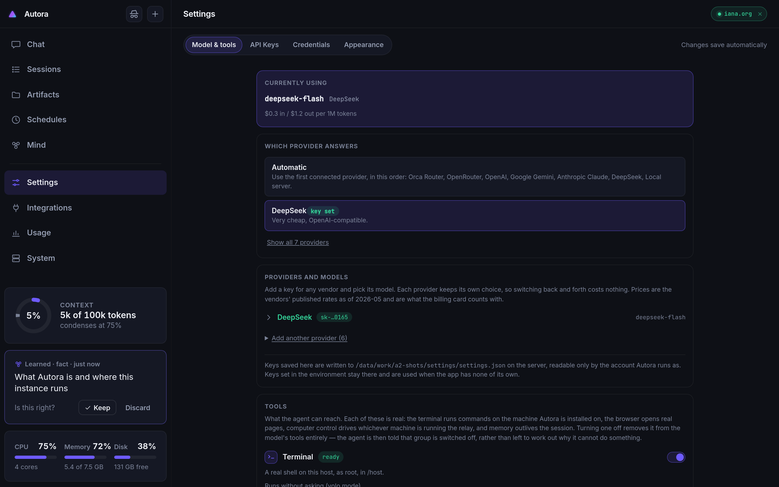Viewport: 779px width, 487px height.
Task: Switch to the Model & tools tab
Action: 214,45
